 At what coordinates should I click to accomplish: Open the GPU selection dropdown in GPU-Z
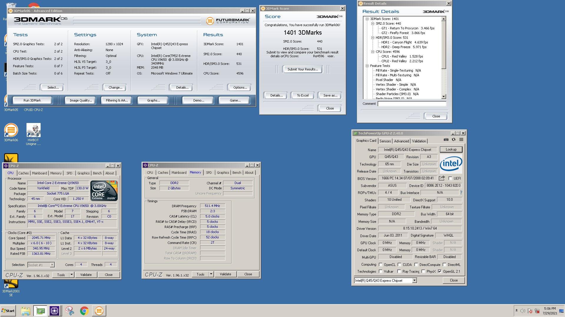[x=414, y=281]
